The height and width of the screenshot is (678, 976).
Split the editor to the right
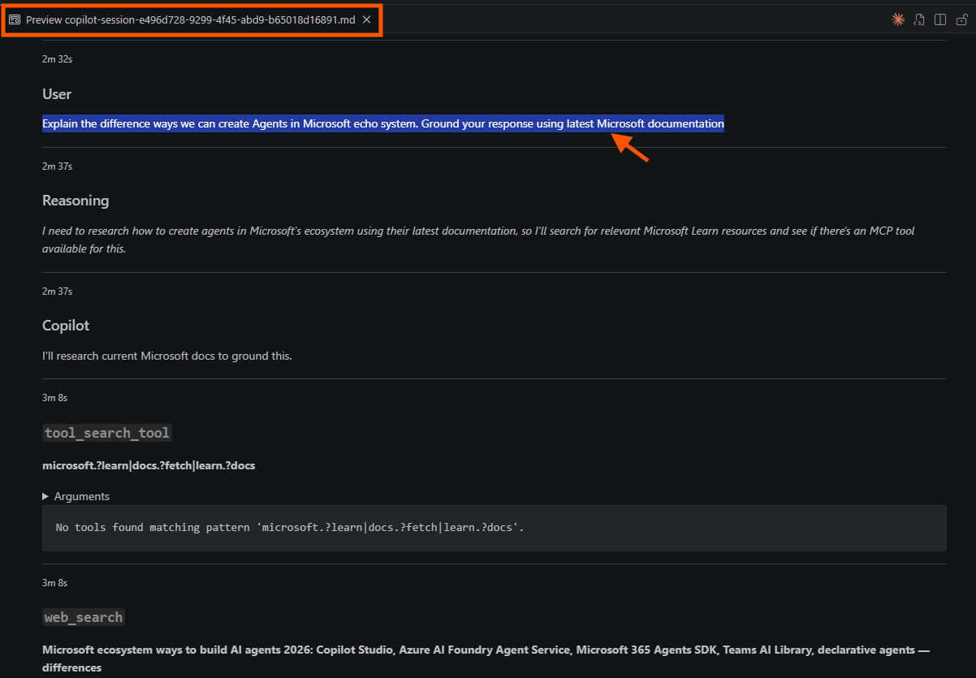click(940, 19)
